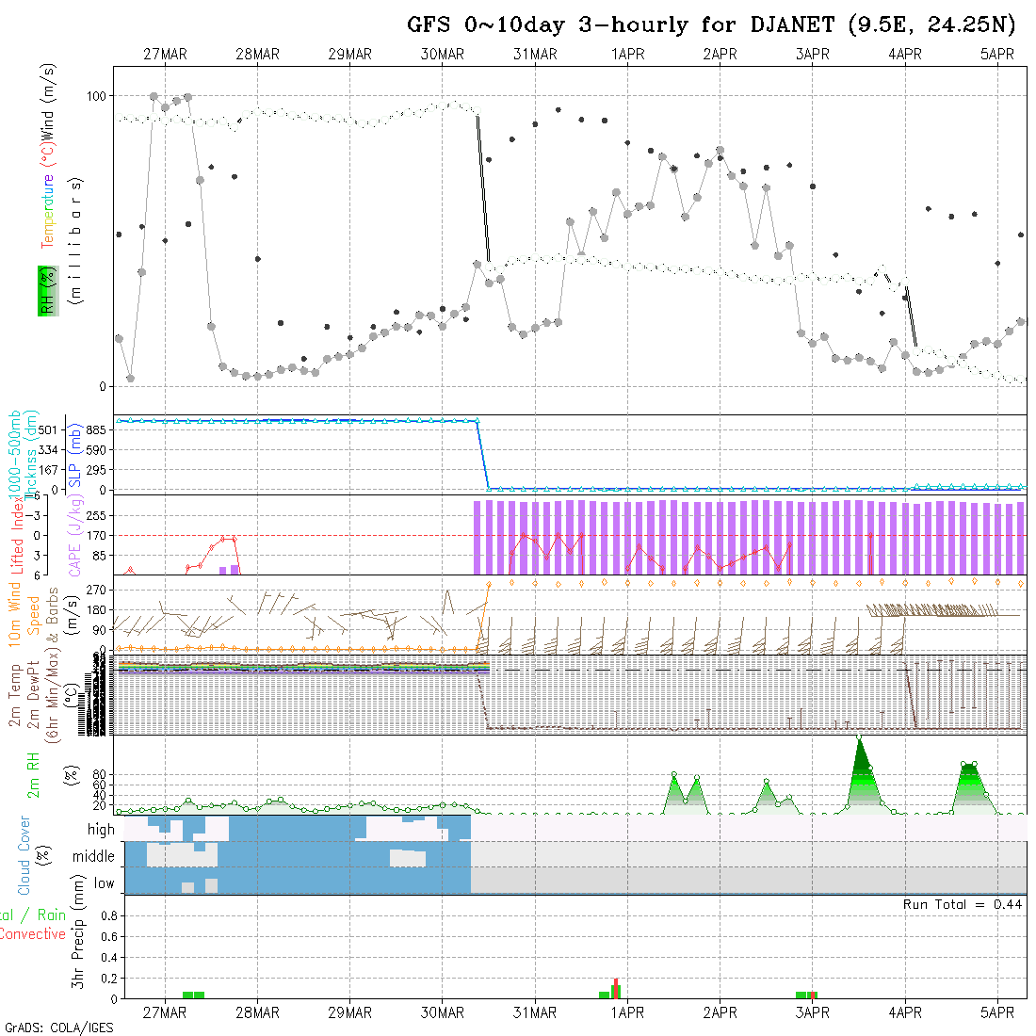Viewport: 1036px width, 1036px height.
Task: Click the blue Cloud Cover axis title
Action: (24, 856)
